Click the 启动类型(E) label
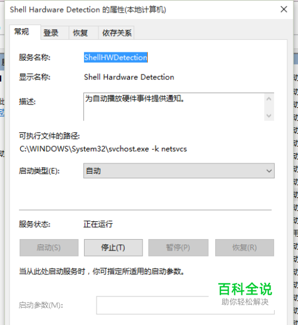Image resolution: width=298 pixels, height=325 pixels. (x=39, y=171)
